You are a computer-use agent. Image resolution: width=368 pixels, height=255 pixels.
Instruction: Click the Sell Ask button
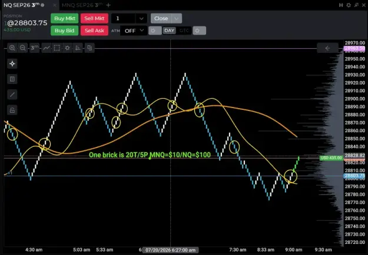pyautogui.click(x=94, y=31)
